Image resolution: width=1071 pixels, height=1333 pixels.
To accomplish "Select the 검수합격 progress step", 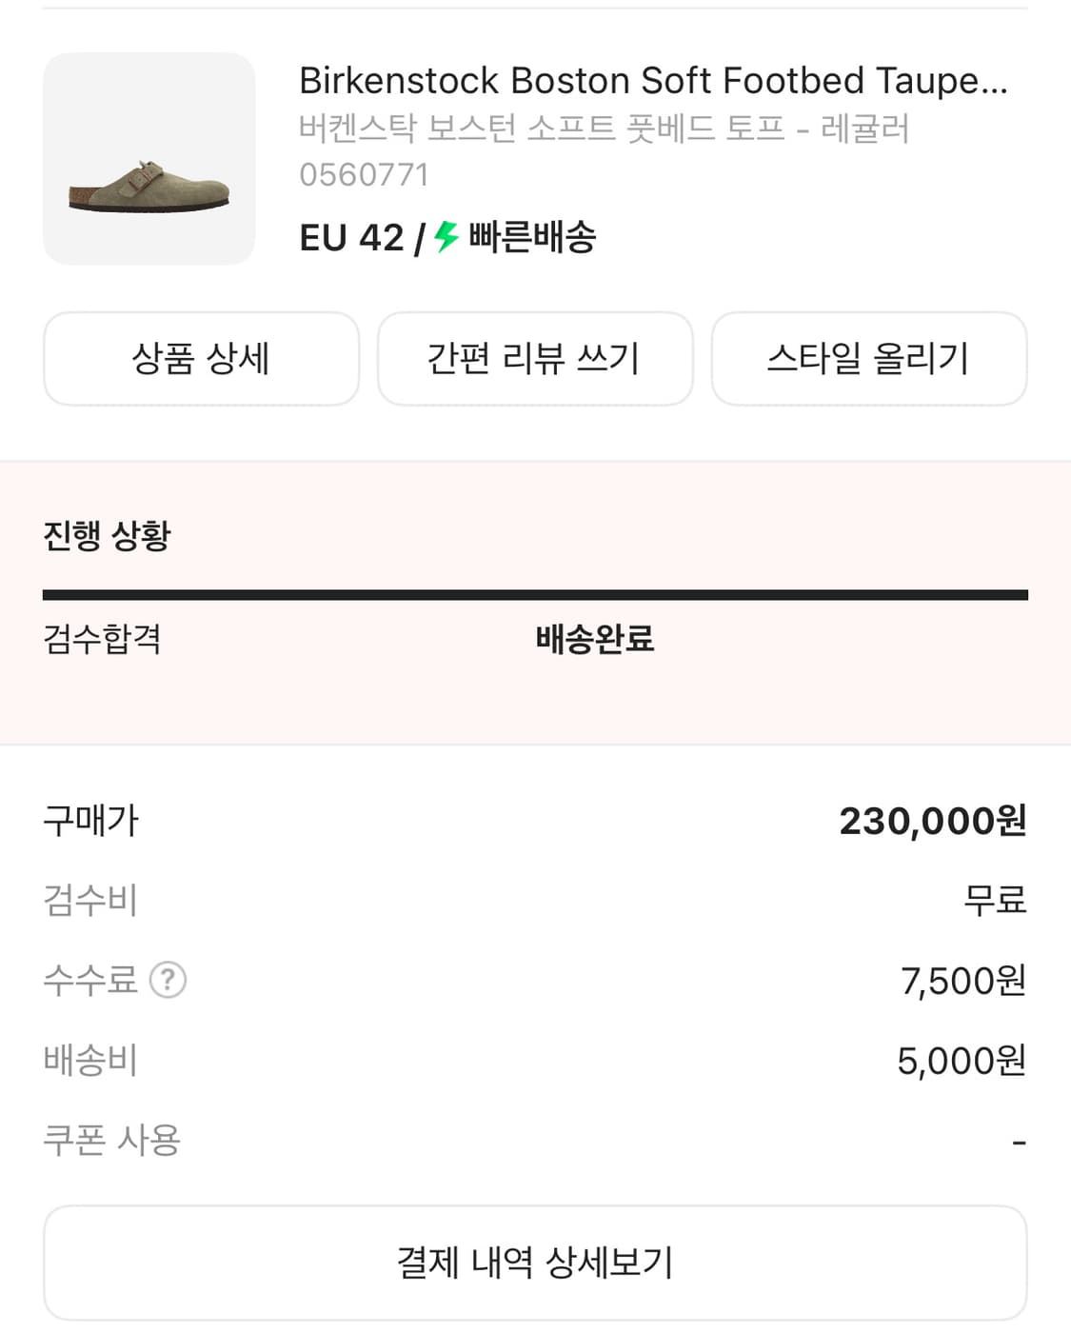I will coord(102,639).
